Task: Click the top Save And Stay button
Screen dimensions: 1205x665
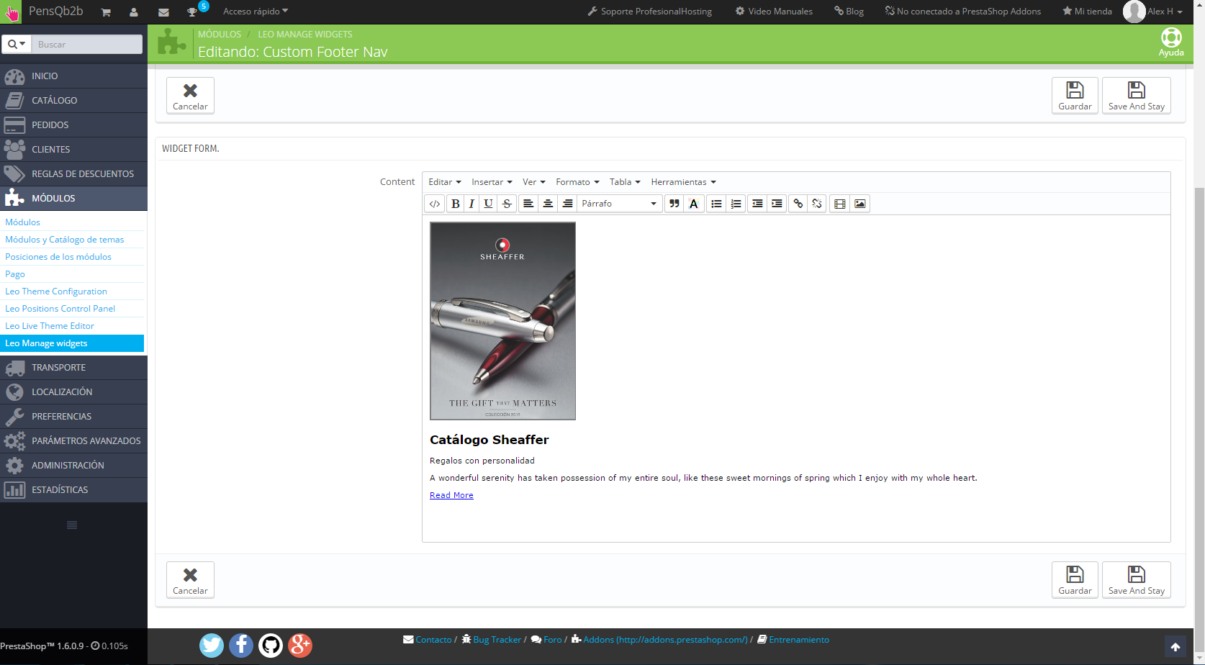Action: (x=1137, y=96)
